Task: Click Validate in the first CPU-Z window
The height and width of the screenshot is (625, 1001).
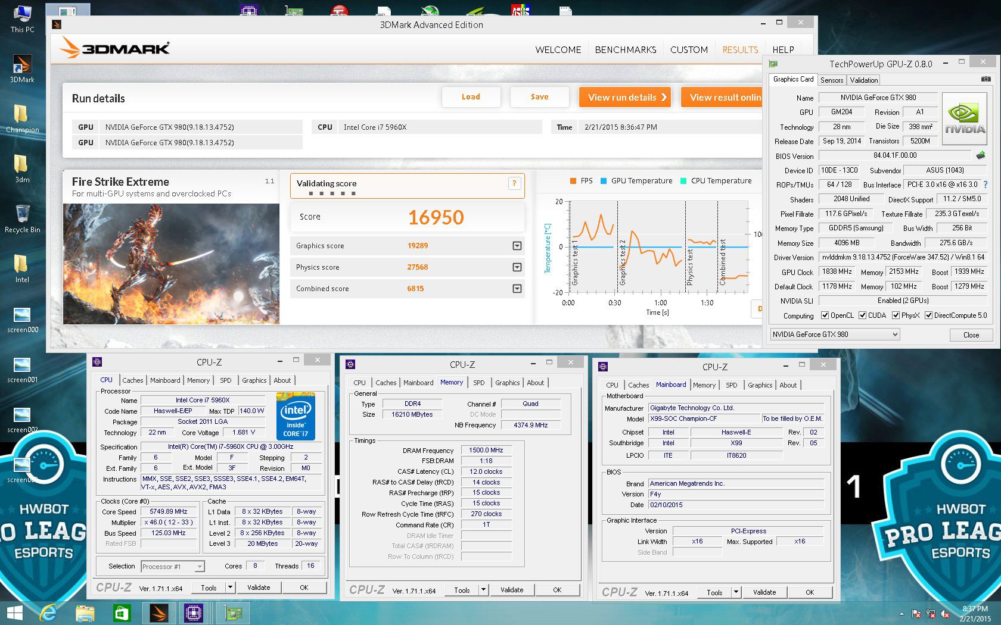Action: [x=259, y=587]
